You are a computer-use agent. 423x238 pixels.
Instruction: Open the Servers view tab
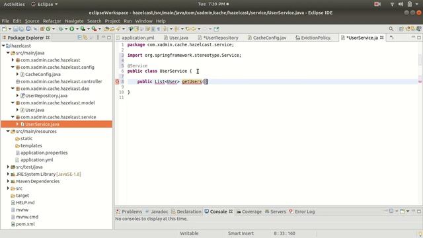pyautogui.click(x=276, y=212)
